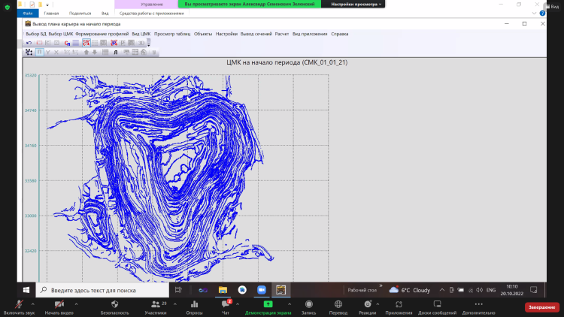The image size is (564, 317).
Task: Click the red Завершение button
Action: [x=541, y=306]
